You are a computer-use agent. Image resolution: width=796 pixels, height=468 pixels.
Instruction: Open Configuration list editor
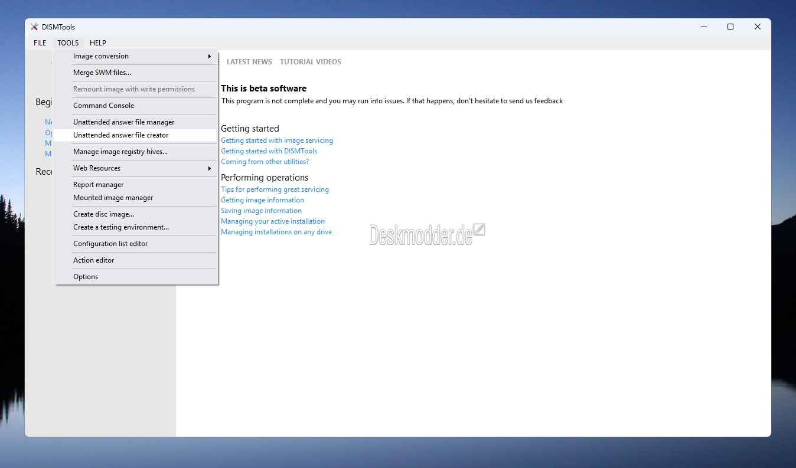click(x=136, y=244)
